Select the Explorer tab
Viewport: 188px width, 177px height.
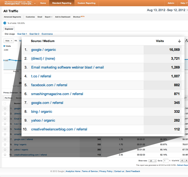pyautogui.click(x=9, y=29)
